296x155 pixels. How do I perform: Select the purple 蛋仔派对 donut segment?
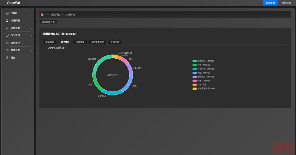tap(130, 69)
